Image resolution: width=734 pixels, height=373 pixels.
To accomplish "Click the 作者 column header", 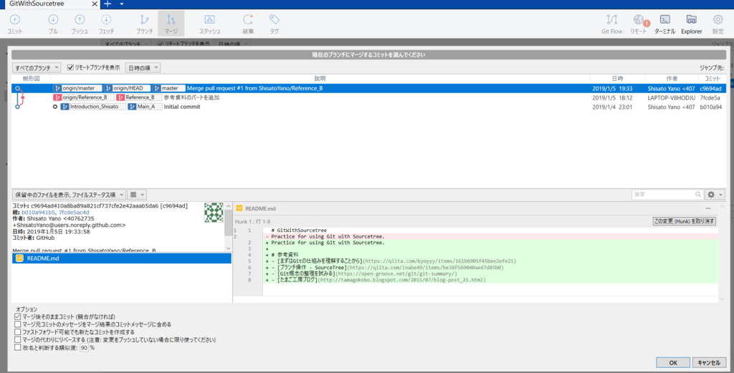I will coord(672,79).
